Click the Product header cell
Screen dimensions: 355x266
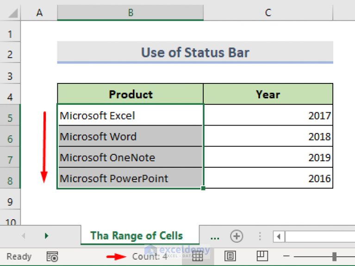pyautogui.click(x=131, y=94)
